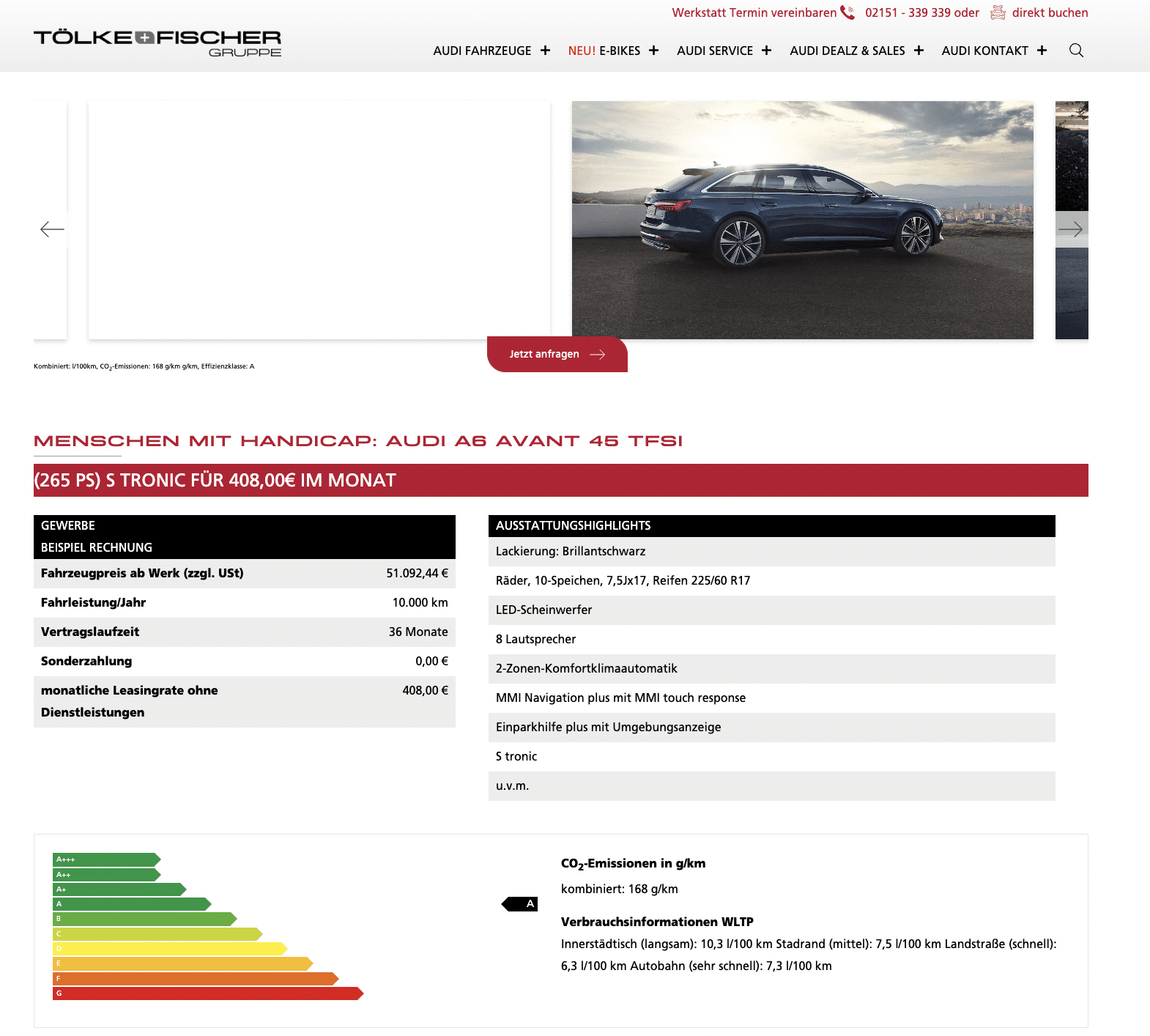The height and width of the screenshot is (1036, 1150).
Task: Click Lackierung: Brillantschwarz row
Action: click(772, 552)
